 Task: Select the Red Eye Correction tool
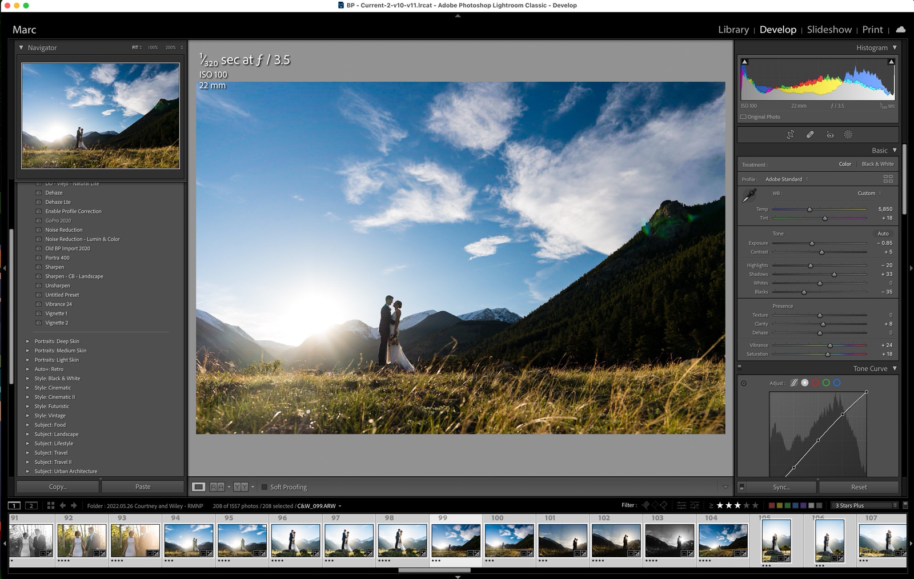[830, 135]
